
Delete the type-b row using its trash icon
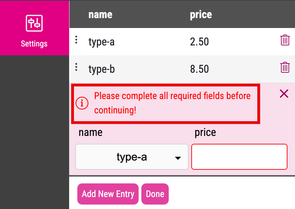click(285, 67)
